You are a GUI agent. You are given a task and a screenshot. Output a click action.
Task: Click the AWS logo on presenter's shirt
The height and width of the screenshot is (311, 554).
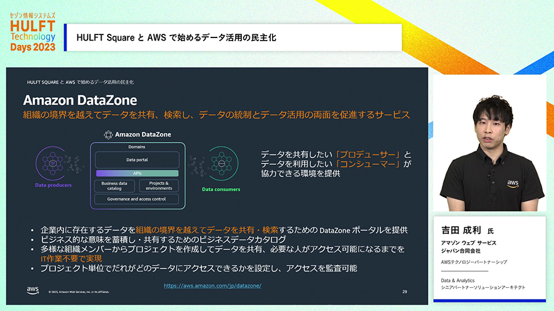(x=512, y=183)
